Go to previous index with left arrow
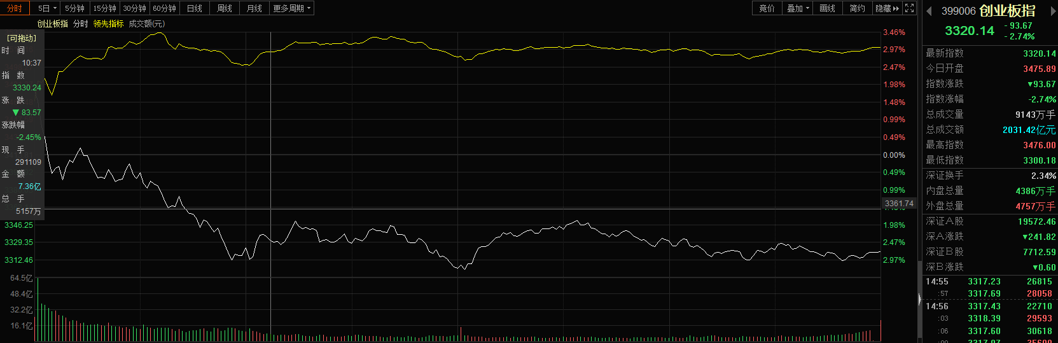 tap(929, 11)
